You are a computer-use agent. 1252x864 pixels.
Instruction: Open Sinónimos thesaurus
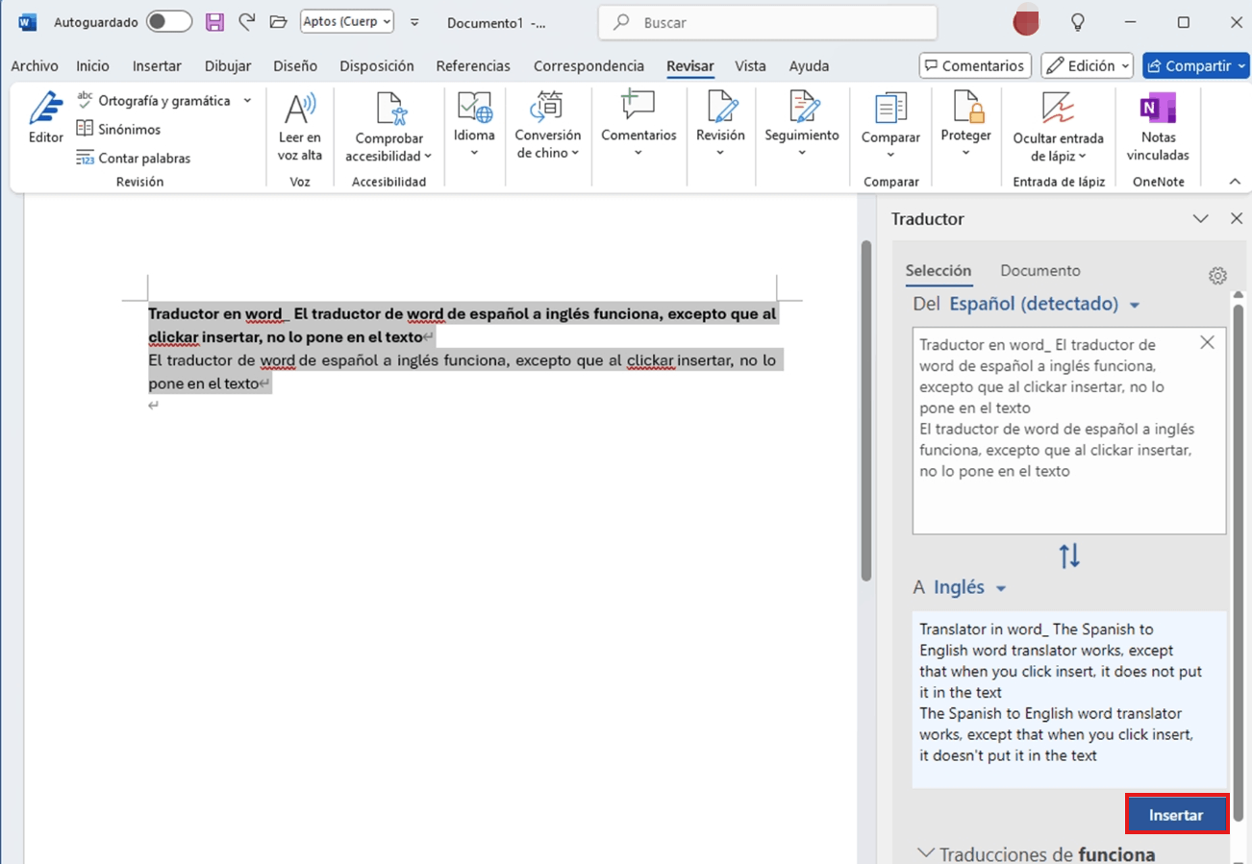pos(118,129)
